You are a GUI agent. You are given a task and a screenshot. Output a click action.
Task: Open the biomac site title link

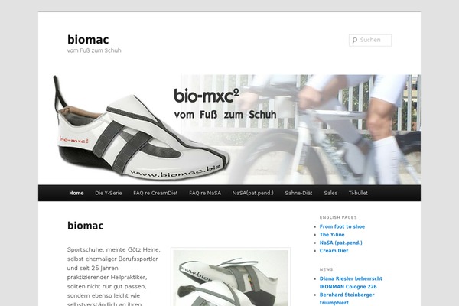pyautogui.click(x=88, y=40)
